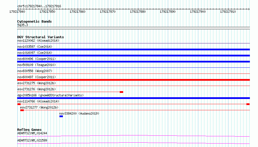Click ruler coordinate 179217910
Screen dimensions: 258x147
(228, 12)
